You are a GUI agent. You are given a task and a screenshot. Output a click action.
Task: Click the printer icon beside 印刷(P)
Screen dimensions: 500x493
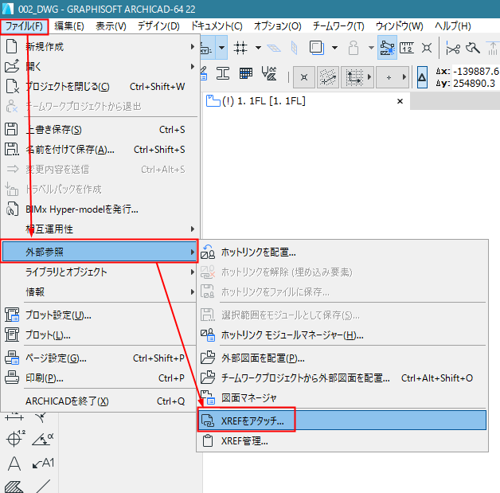(12, 378)
